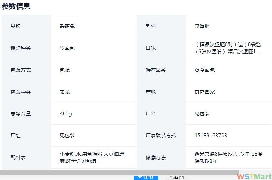Click the 厂名 value 见包装
The height and width of the screenshot is (180, 272).
(202, 114)
